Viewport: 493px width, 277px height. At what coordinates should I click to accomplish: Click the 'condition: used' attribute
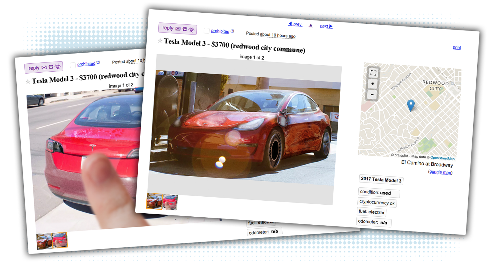click(379, 193)
